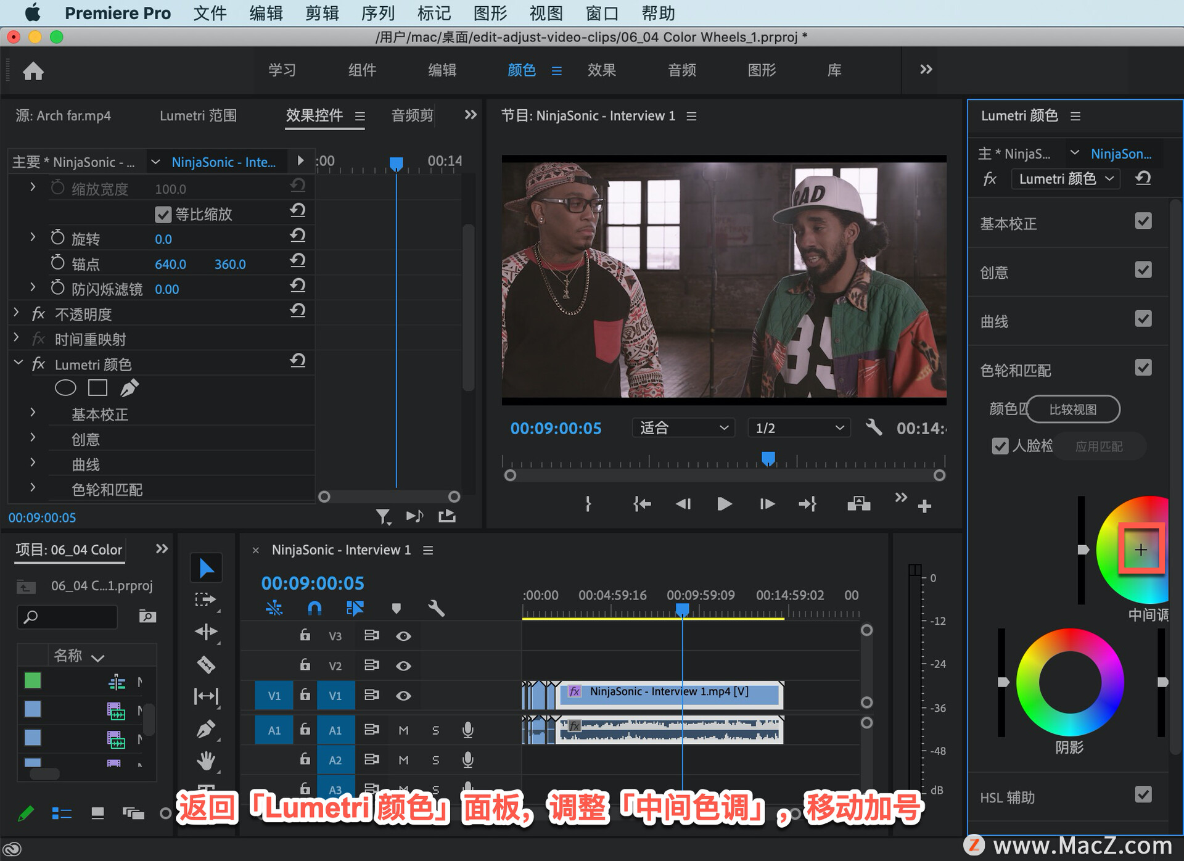Open program monitor settings wrench
The height and width of the screenshot is (861, 1184).
(x=873, y=427)
